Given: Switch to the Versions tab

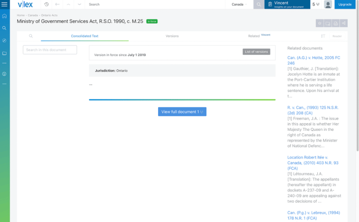Looking at the screenshot, I should coord(172,36).
